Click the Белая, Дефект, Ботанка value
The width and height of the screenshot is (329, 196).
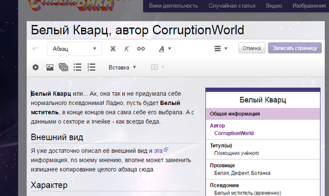coord(242,173)
